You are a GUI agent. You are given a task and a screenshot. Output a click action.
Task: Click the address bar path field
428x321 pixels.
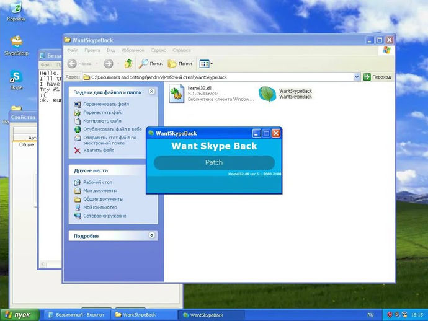click(218, 77)
